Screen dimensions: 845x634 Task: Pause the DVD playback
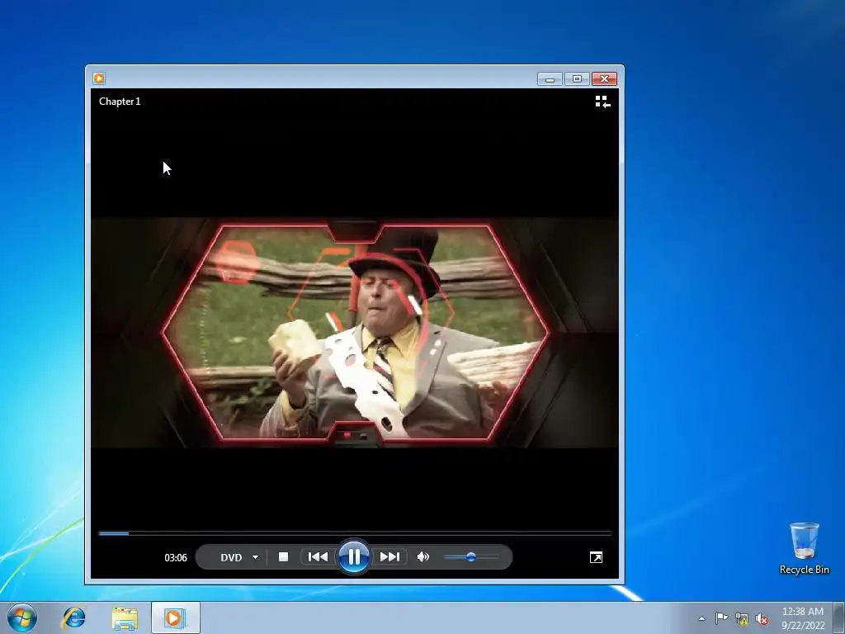tap(353, 557)
